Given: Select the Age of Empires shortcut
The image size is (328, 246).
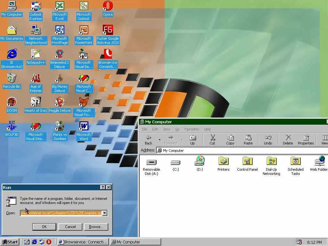Looking at the screenshot, I should (x=36, y=83).
